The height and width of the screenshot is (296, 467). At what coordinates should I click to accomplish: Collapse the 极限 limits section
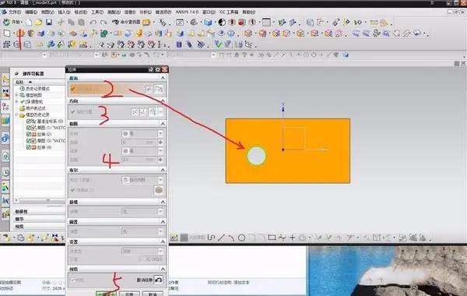[163, 123]
